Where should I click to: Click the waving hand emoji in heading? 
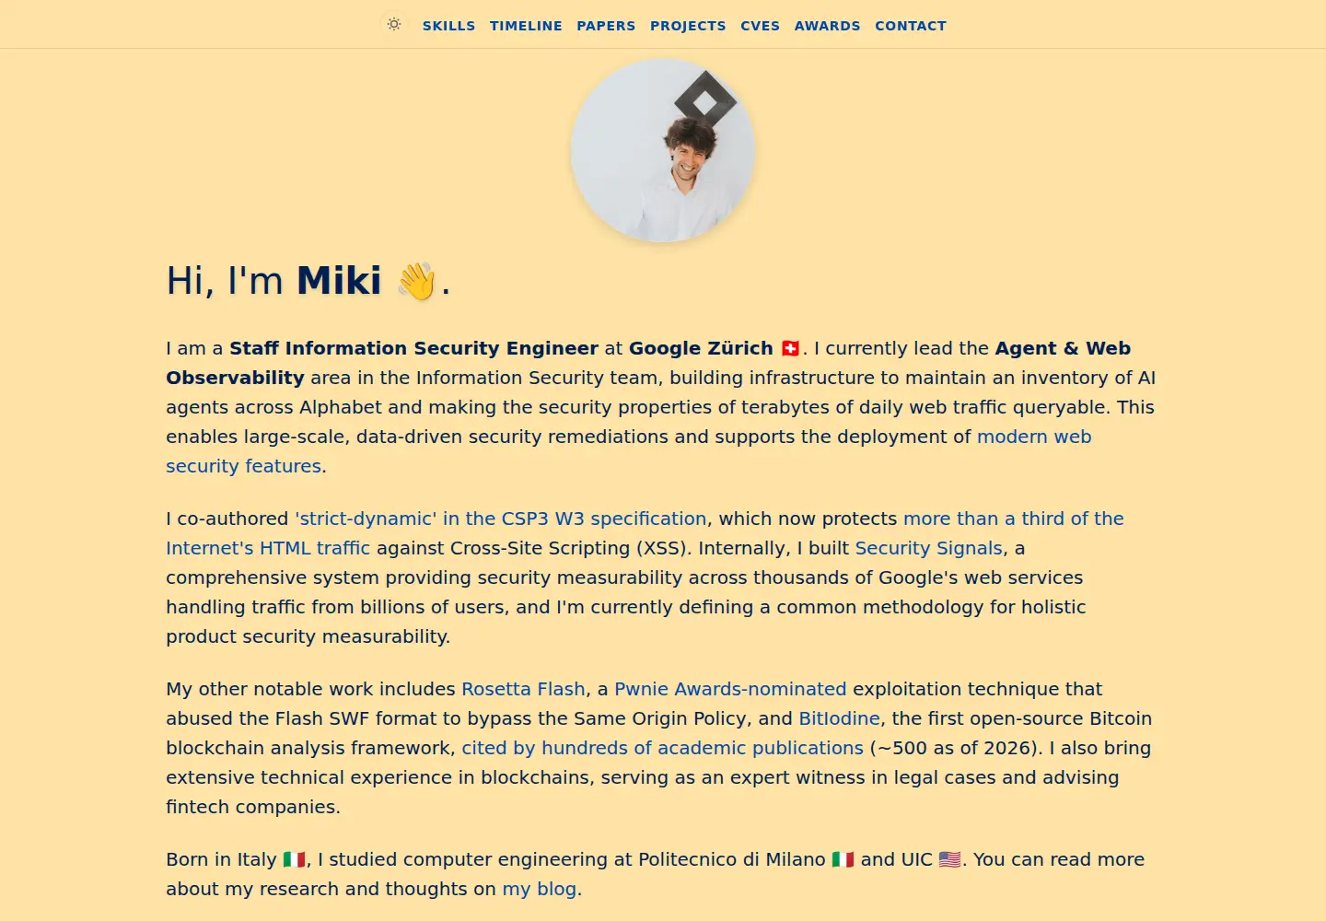(416, 281)
